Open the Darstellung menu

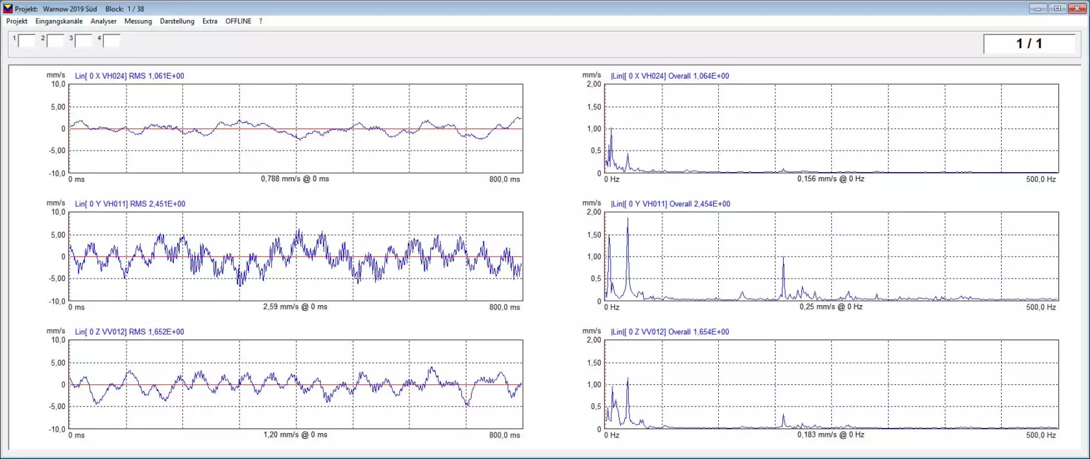(x=177, y=21)
